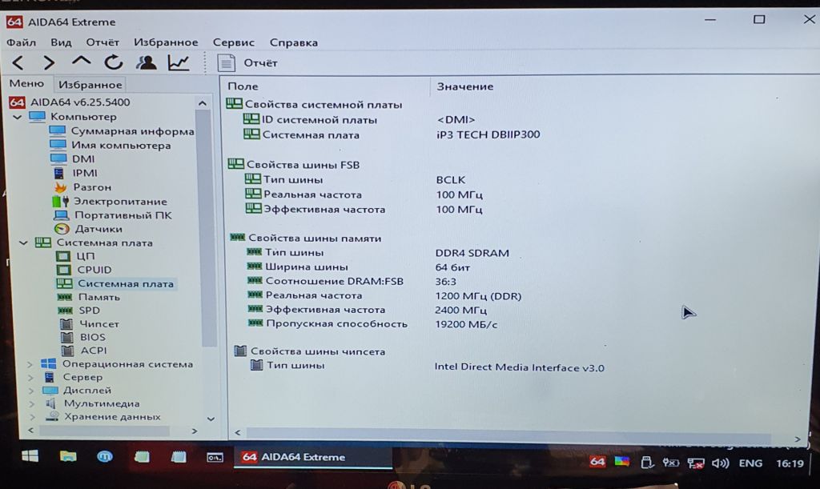Switch to the Избранное tab in sidebar
The width and height of the screenshot is (820, 489).
pos(90,85)
